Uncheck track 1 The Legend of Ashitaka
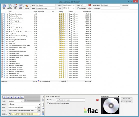The width and height of the screenshot is (139, 117). (2, 14)
